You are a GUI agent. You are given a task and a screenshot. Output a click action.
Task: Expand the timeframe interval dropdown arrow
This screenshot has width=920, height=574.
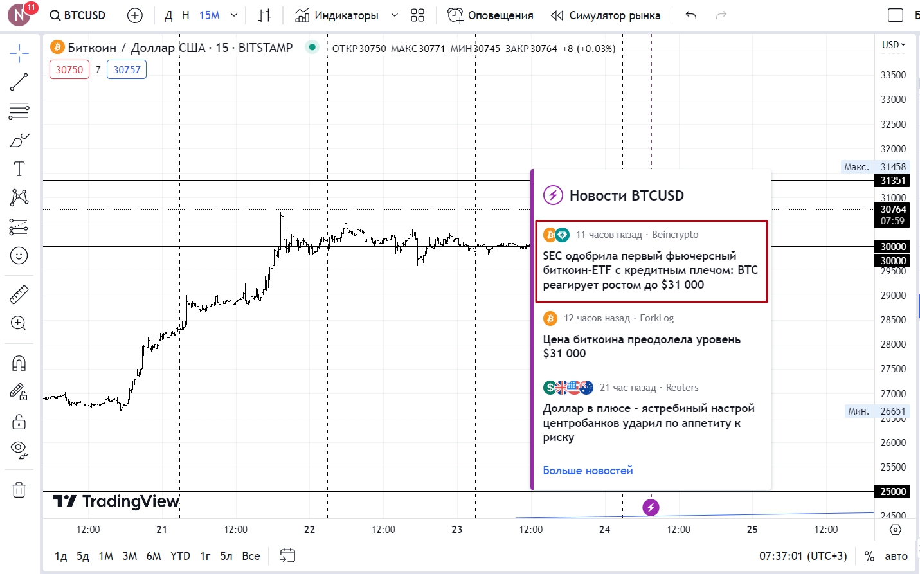pyautogui.click(x=234, y=15)
